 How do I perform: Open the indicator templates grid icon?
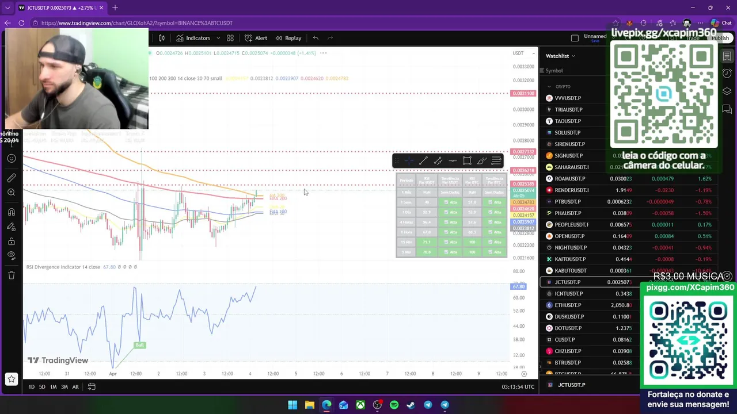(230, 38)
